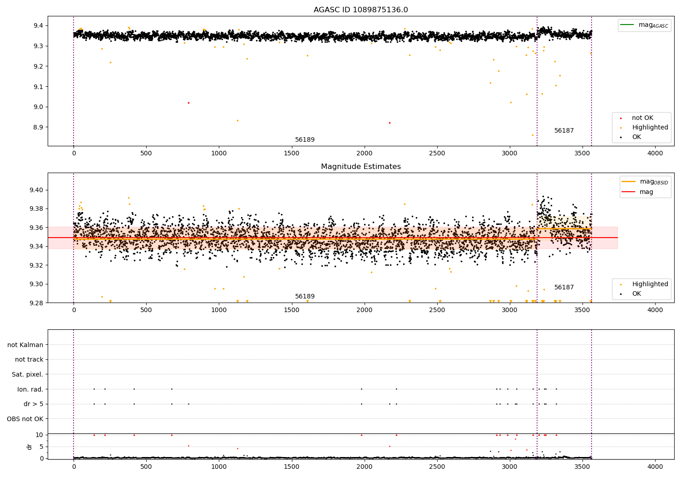This screenshot has height=477, width=681.
Task: Click the red line sample beside 'mag' legend
Action: point(628,192)
